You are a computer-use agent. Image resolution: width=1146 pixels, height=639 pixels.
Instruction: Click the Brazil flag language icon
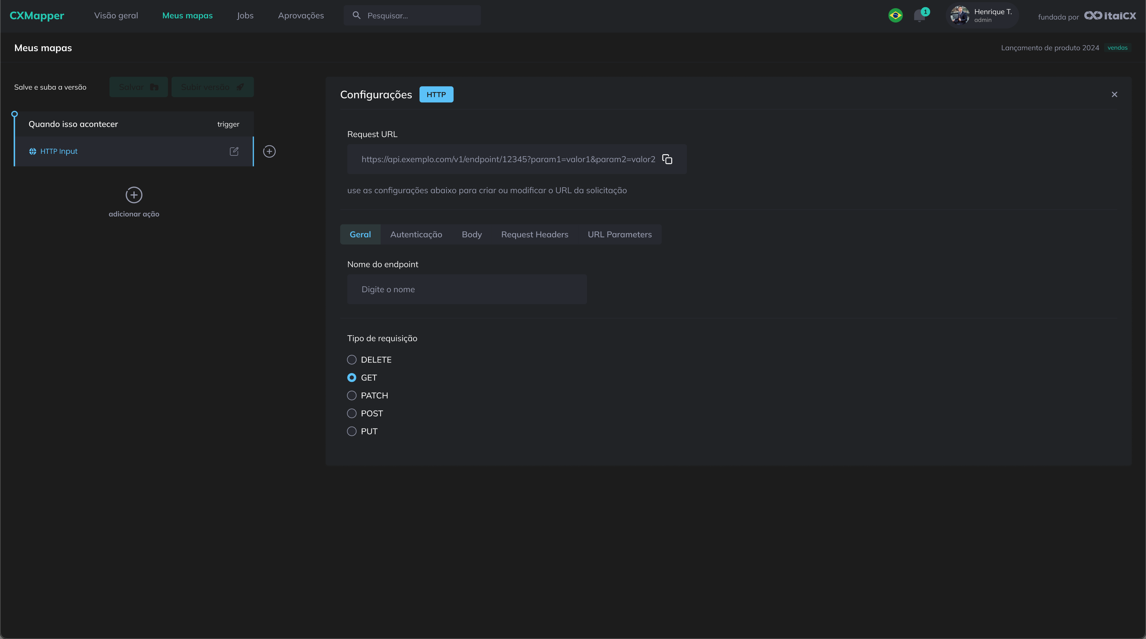pyautogui.click(x=895, y=16)
